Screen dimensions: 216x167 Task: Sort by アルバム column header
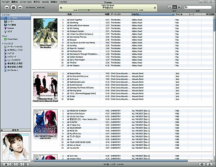(x=153, y=14)
